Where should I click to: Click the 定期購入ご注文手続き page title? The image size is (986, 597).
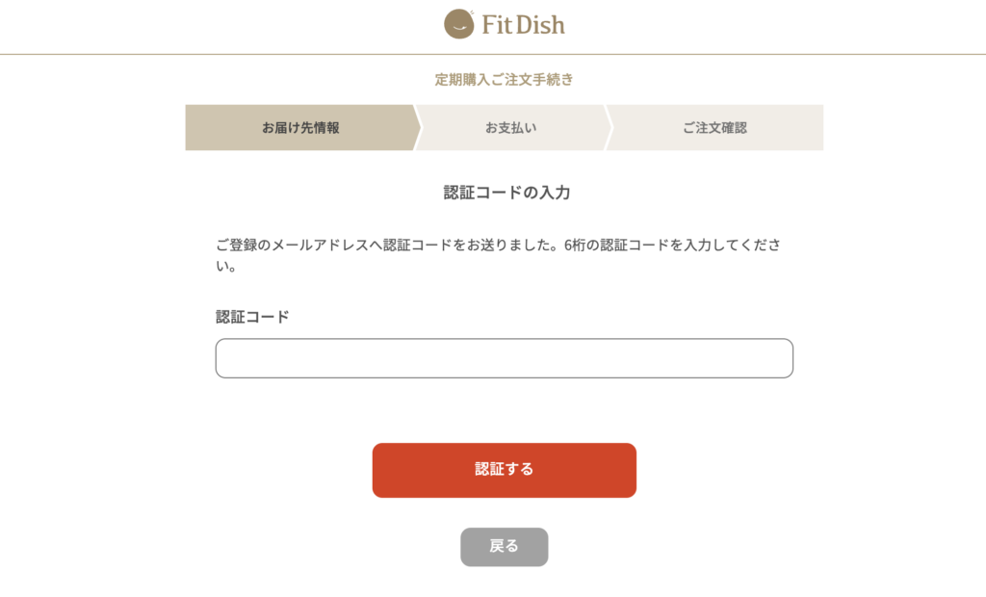[x=505, y=79]
